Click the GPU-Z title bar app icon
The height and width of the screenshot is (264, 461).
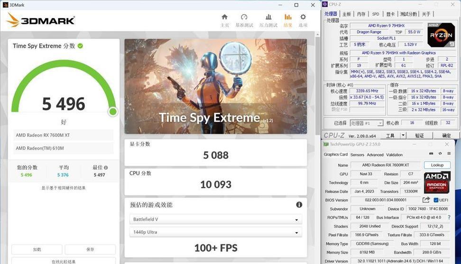tap(326, 144)
